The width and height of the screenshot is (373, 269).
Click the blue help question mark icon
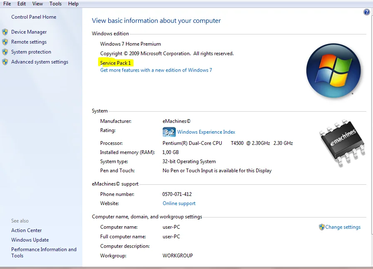pos(366,12)
